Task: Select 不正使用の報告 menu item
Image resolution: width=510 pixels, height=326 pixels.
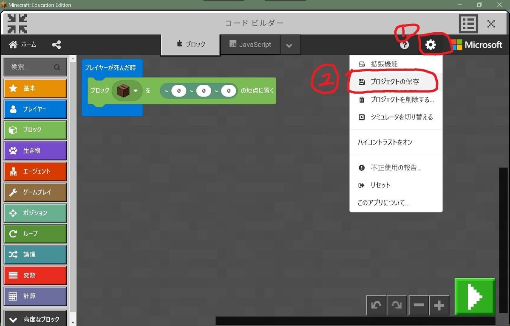Action: [x=396, y=168]
